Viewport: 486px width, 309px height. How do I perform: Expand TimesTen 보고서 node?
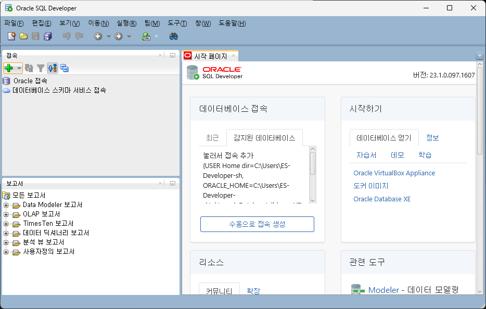pos(6,224)
